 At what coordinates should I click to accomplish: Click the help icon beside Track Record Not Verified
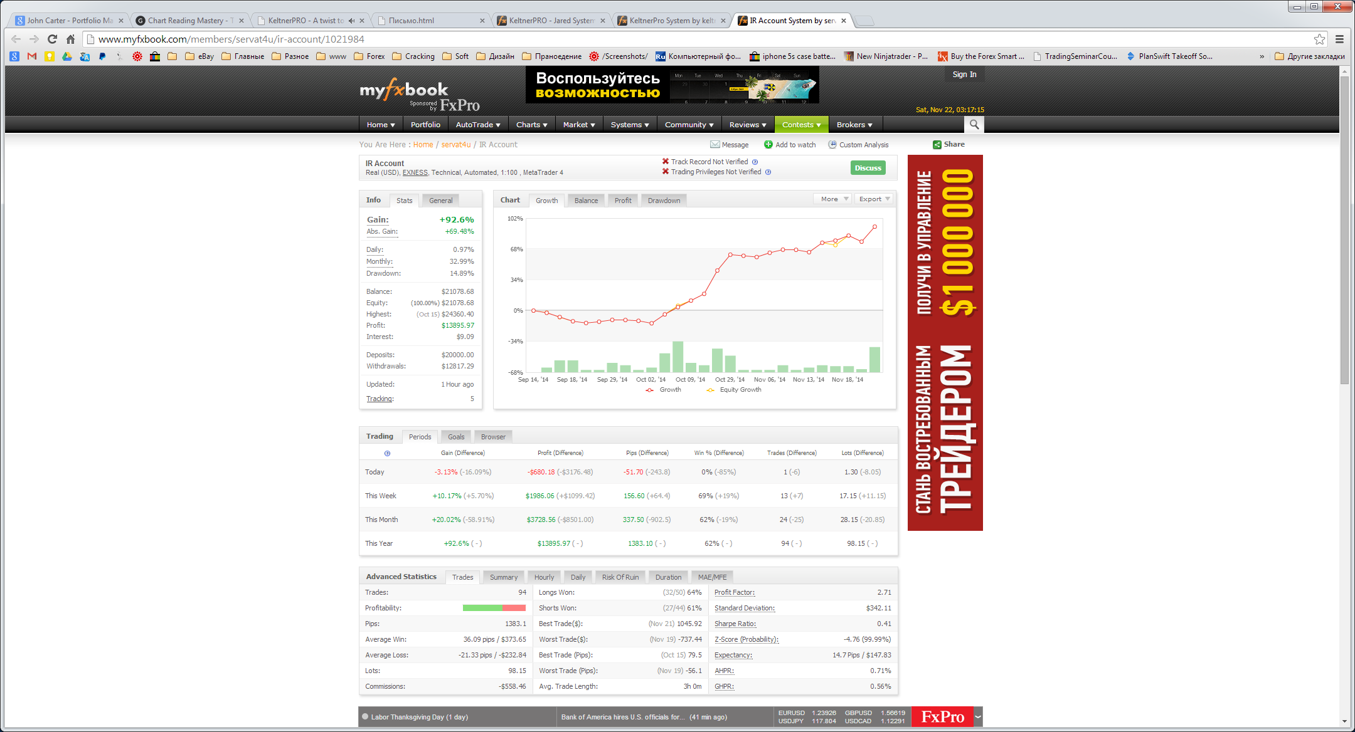tap(755, 162)
